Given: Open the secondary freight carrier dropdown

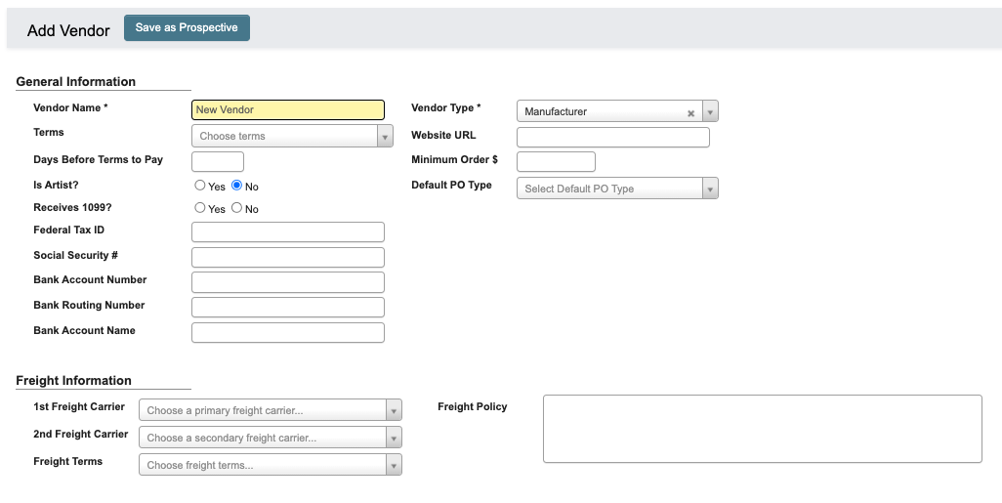Looking at the screenshot, I should coord(271,438).
